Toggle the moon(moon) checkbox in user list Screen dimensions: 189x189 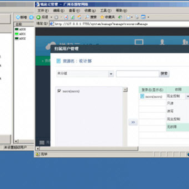pyautogui.click(x=59, y=91)
